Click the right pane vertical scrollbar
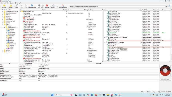 tap(171, 35)
